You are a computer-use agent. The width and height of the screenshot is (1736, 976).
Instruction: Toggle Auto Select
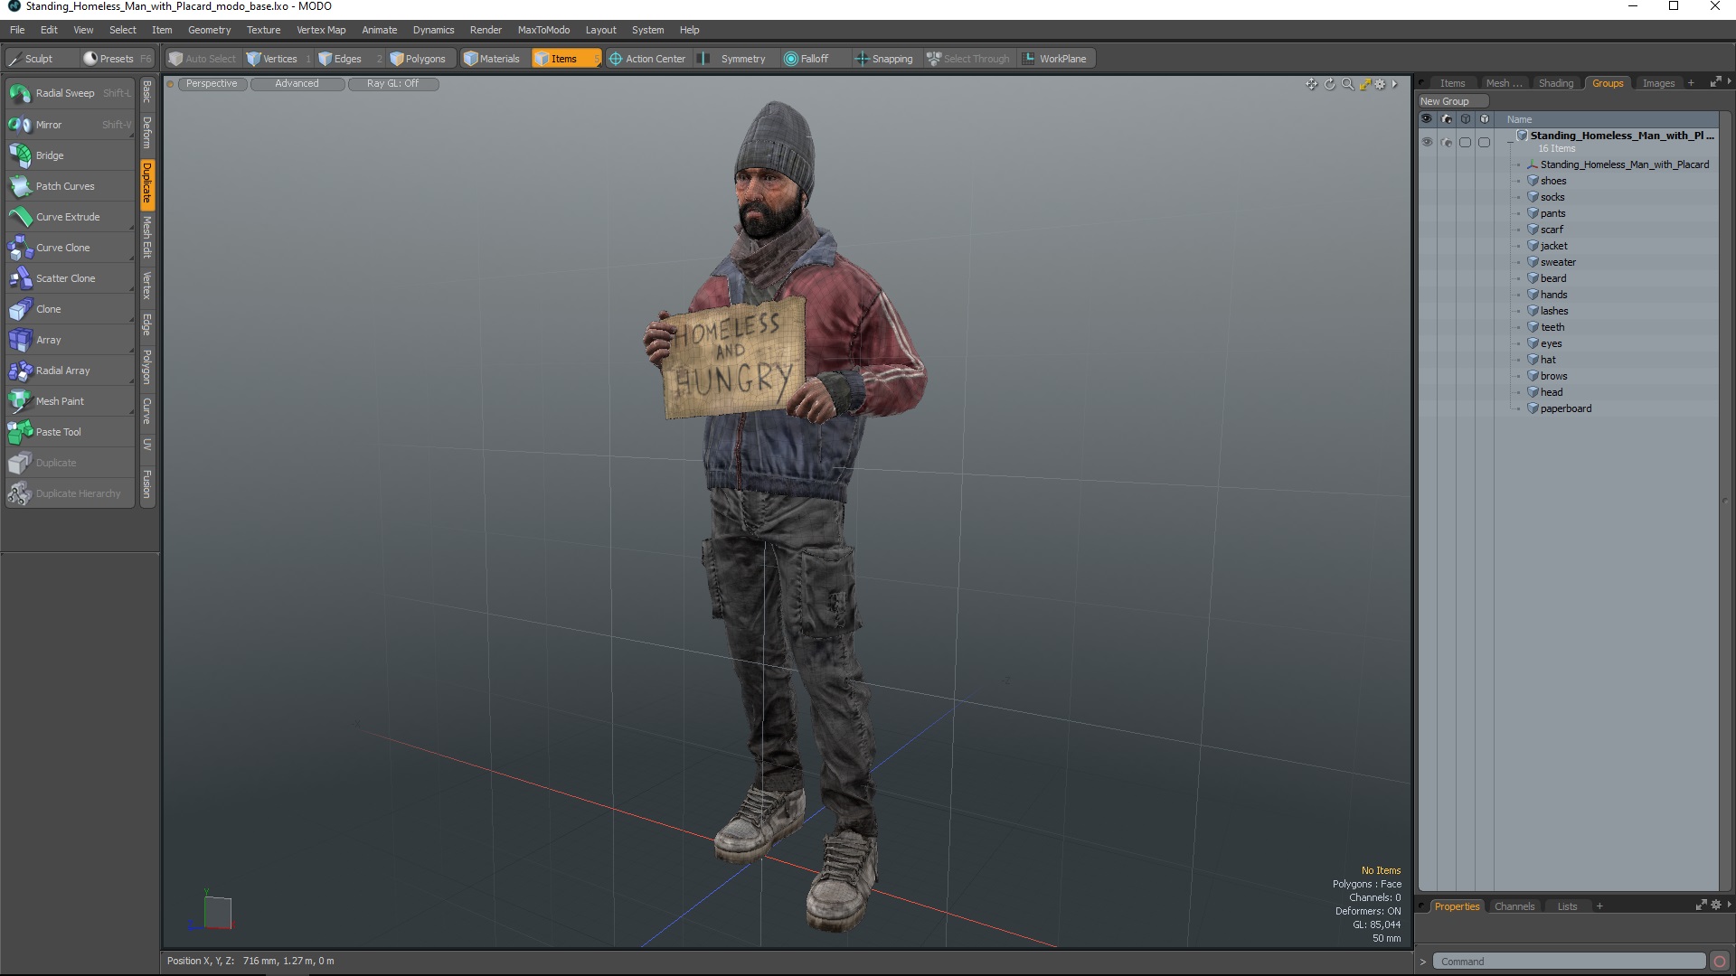coord(203,59)
